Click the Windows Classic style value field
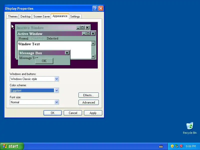 pyautogui.click(x=32, y=79)
